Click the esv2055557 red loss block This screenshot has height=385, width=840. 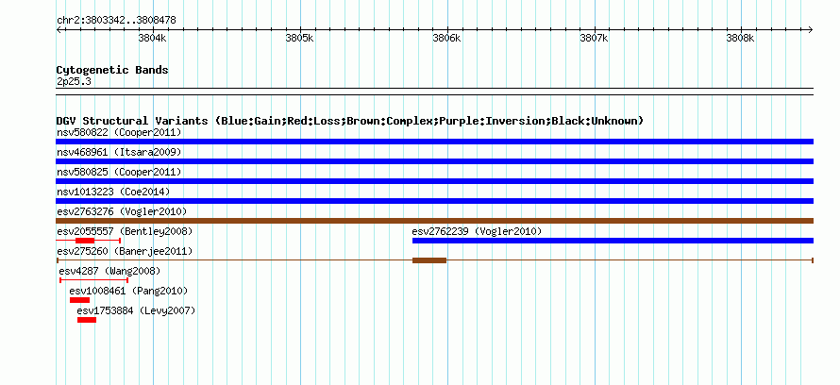(85, 241)
